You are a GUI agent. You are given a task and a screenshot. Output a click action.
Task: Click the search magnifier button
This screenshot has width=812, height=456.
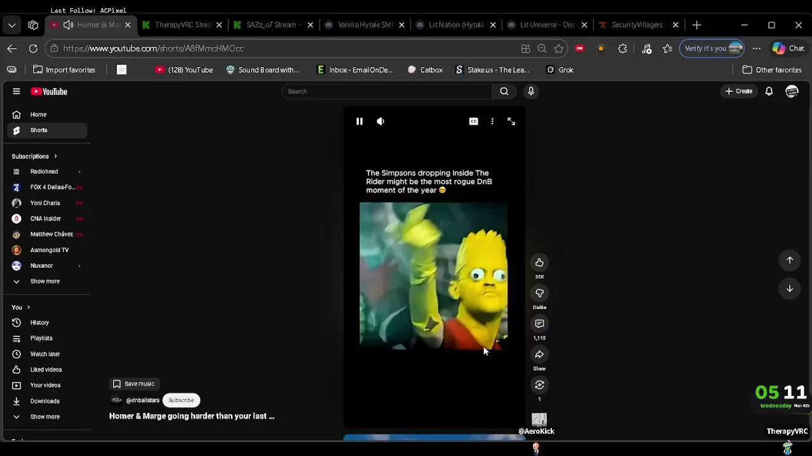tap(504, 91)
